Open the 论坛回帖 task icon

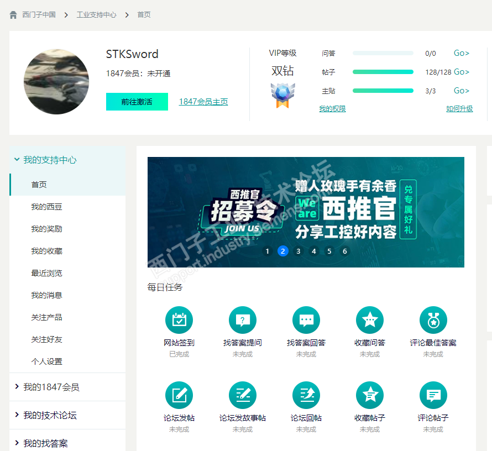(306, 395)
